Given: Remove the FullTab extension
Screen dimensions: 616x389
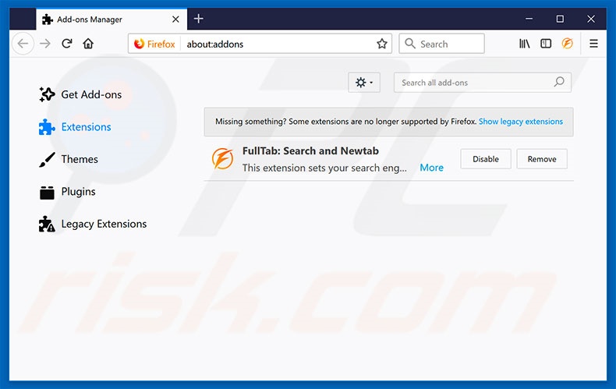Looking at the screenshot, I should pyautogui.click(x=542, y=159).
